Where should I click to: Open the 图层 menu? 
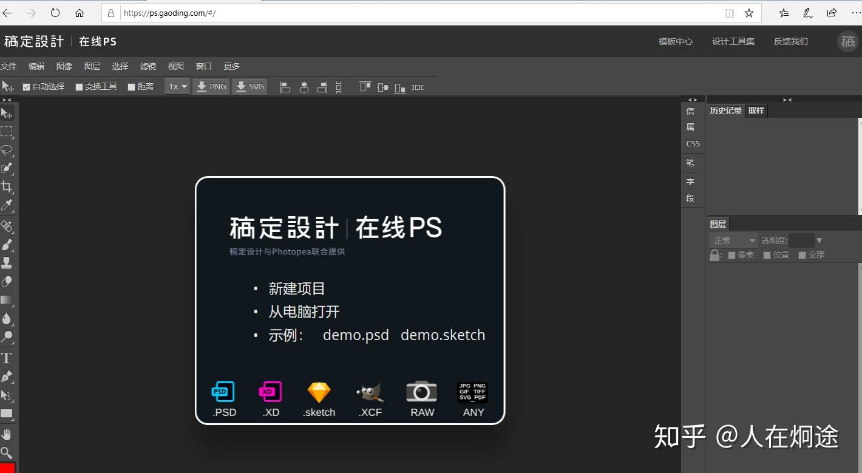[x=92, y=66]
